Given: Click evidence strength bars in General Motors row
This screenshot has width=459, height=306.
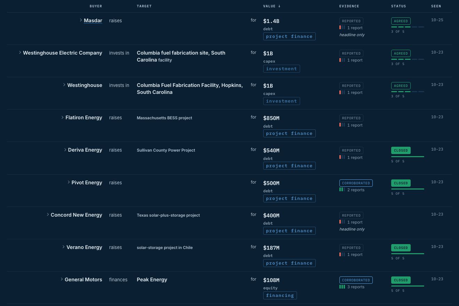Looking at the screenshot, I should 342,287.
